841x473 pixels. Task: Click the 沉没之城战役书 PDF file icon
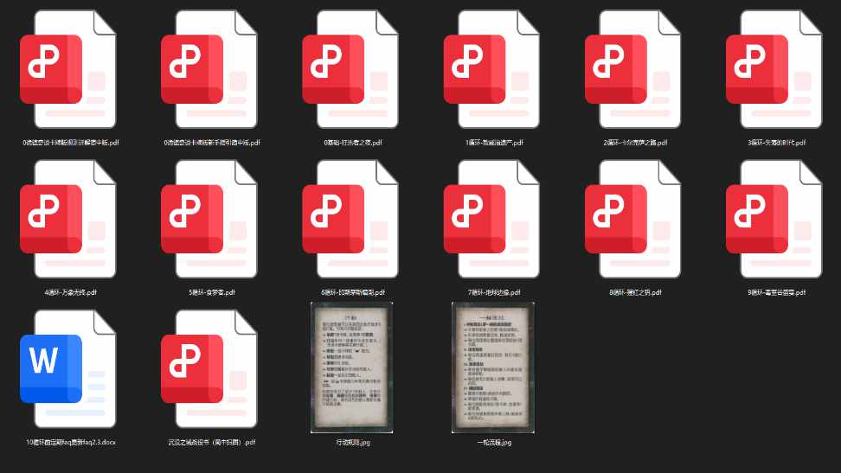[211, 368]
